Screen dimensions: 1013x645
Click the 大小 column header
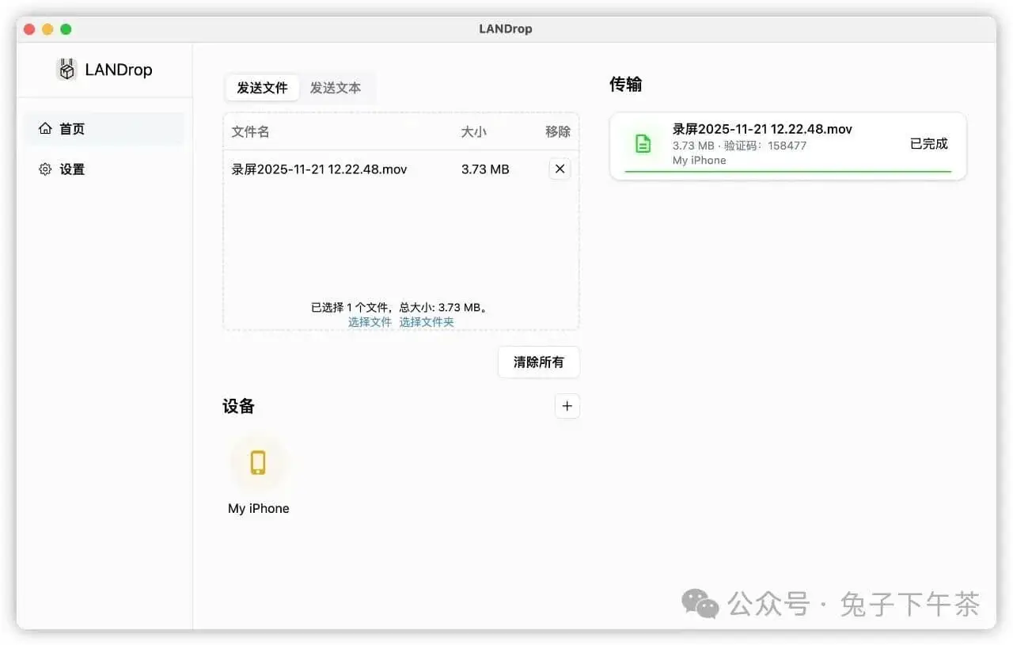coord(473,131)
